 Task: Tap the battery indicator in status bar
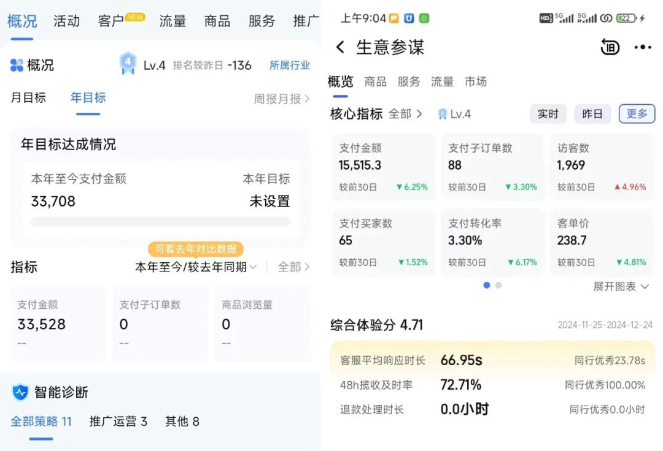[627, 18]
